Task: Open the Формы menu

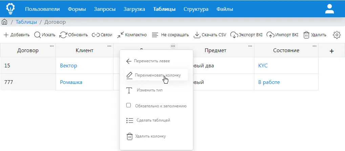Action: 77,9
